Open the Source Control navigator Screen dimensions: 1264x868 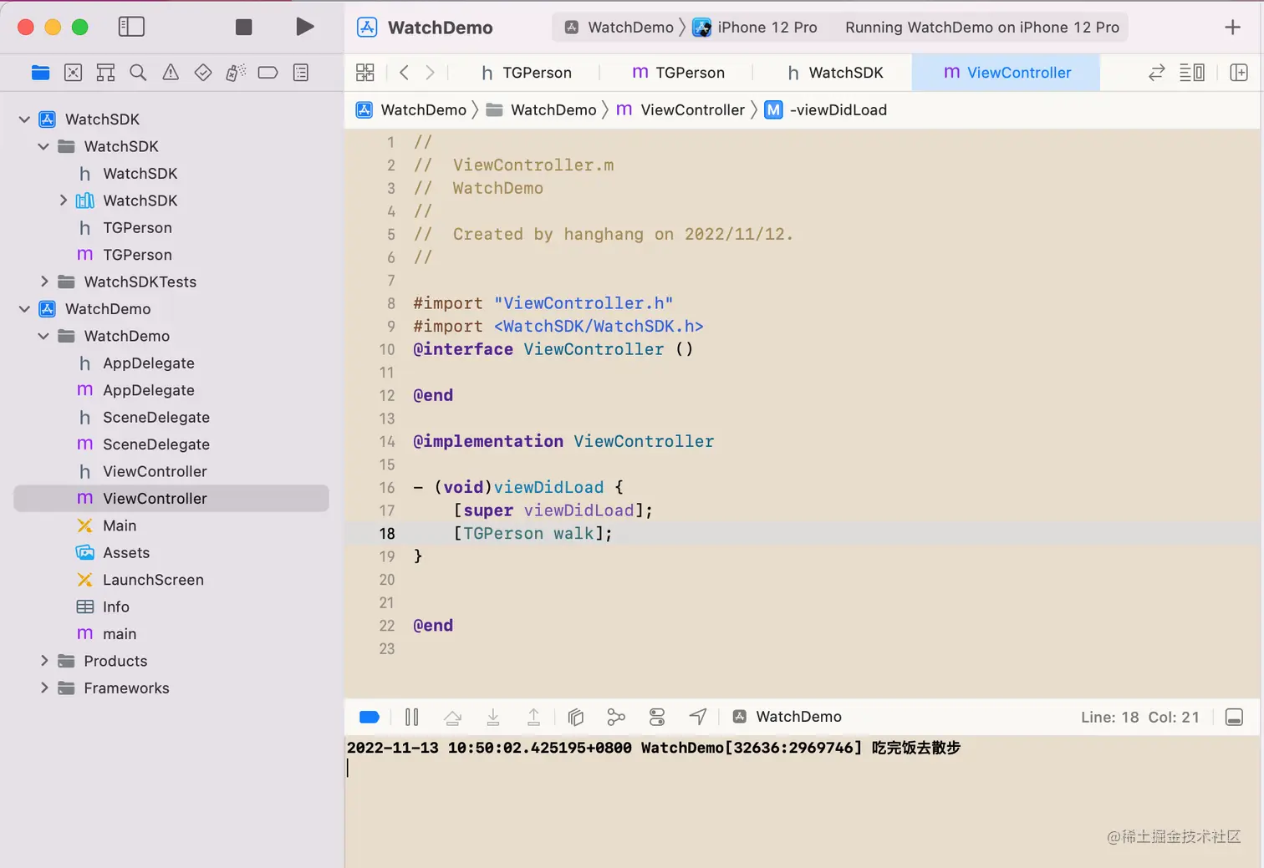tap(74, 73)
